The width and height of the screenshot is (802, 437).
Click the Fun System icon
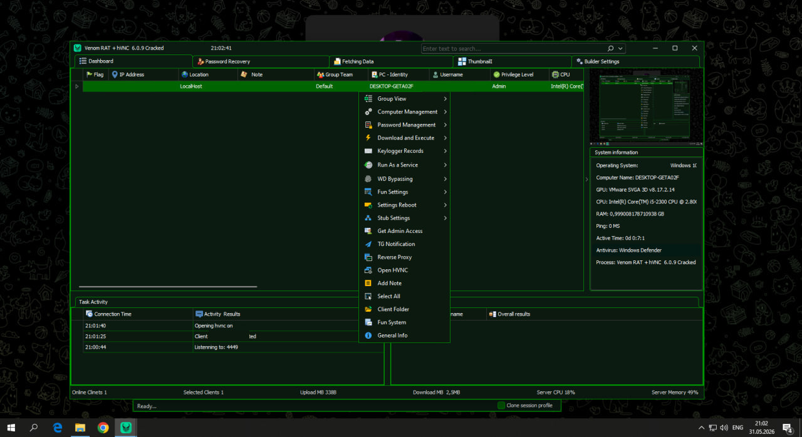point(368,322)
